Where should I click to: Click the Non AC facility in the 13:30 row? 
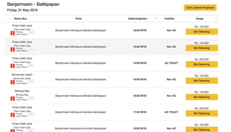coord(171,47)
